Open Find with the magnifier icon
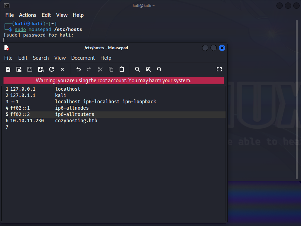This screenshot has width=301, height=226. point(138,69)
